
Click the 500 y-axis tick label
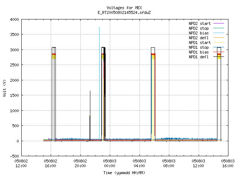point(15,126)
